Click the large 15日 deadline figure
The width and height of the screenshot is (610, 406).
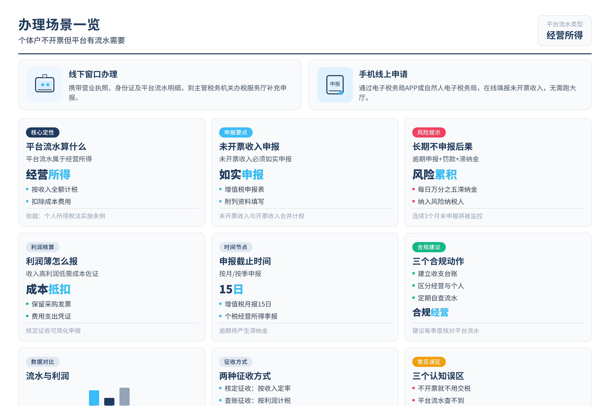coord(231,289)
